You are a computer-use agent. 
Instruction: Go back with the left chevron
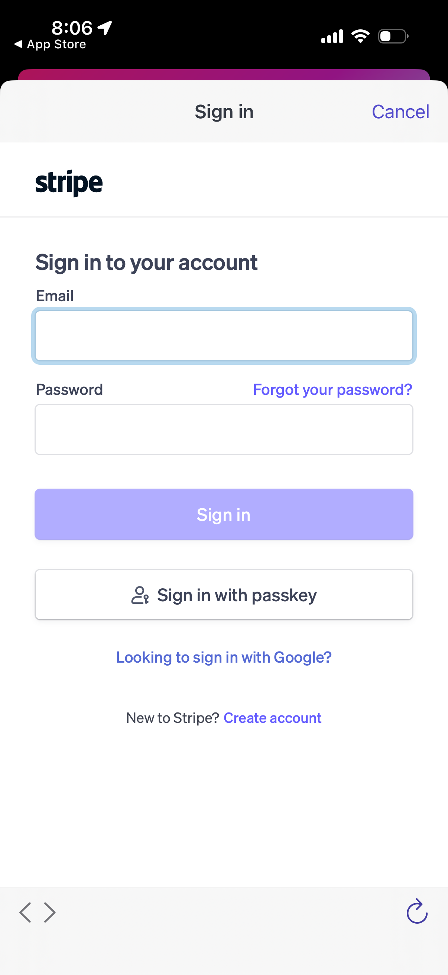(25, 913)
